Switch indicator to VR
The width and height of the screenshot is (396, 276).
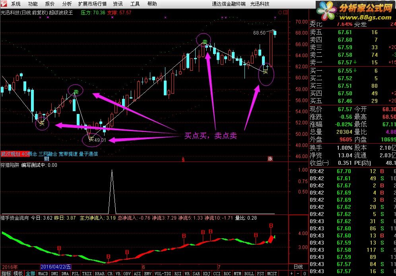tap(118, 274)
